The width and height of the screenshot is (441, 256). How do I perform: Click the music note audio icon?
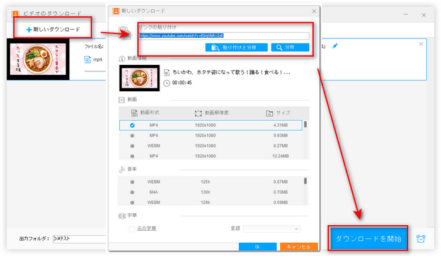pos(122,170)
